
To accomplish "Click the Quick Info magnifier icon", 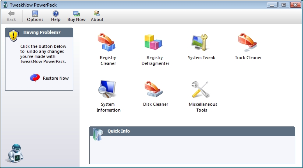I will tap(98, 134).
